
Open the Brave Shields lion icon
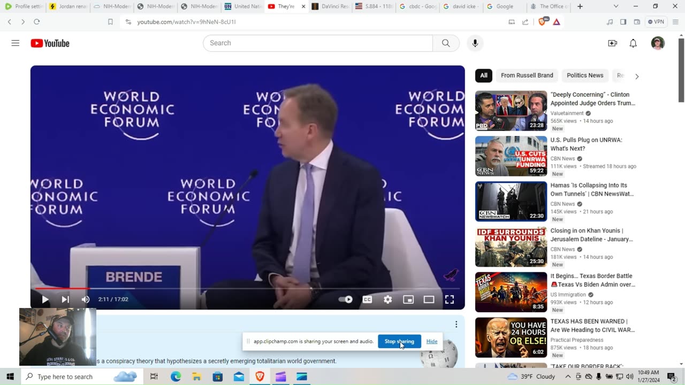(x=543, y=22)
